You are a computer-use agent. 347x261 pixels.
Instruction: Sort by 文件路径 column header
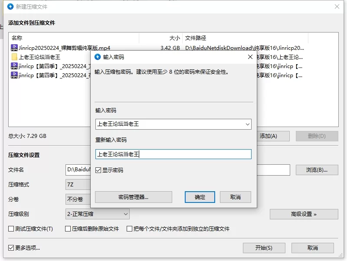[x=245, y=38]
